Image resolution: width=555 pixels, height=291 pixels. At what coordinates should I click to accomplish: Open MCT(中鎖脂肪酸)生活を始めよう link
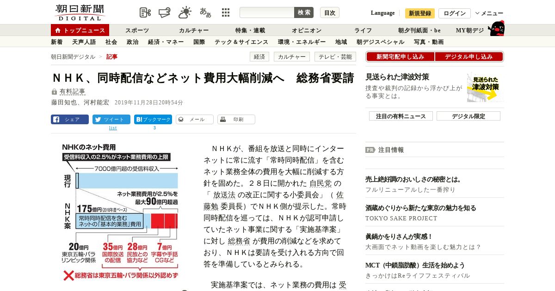click(x=415, y=265)
